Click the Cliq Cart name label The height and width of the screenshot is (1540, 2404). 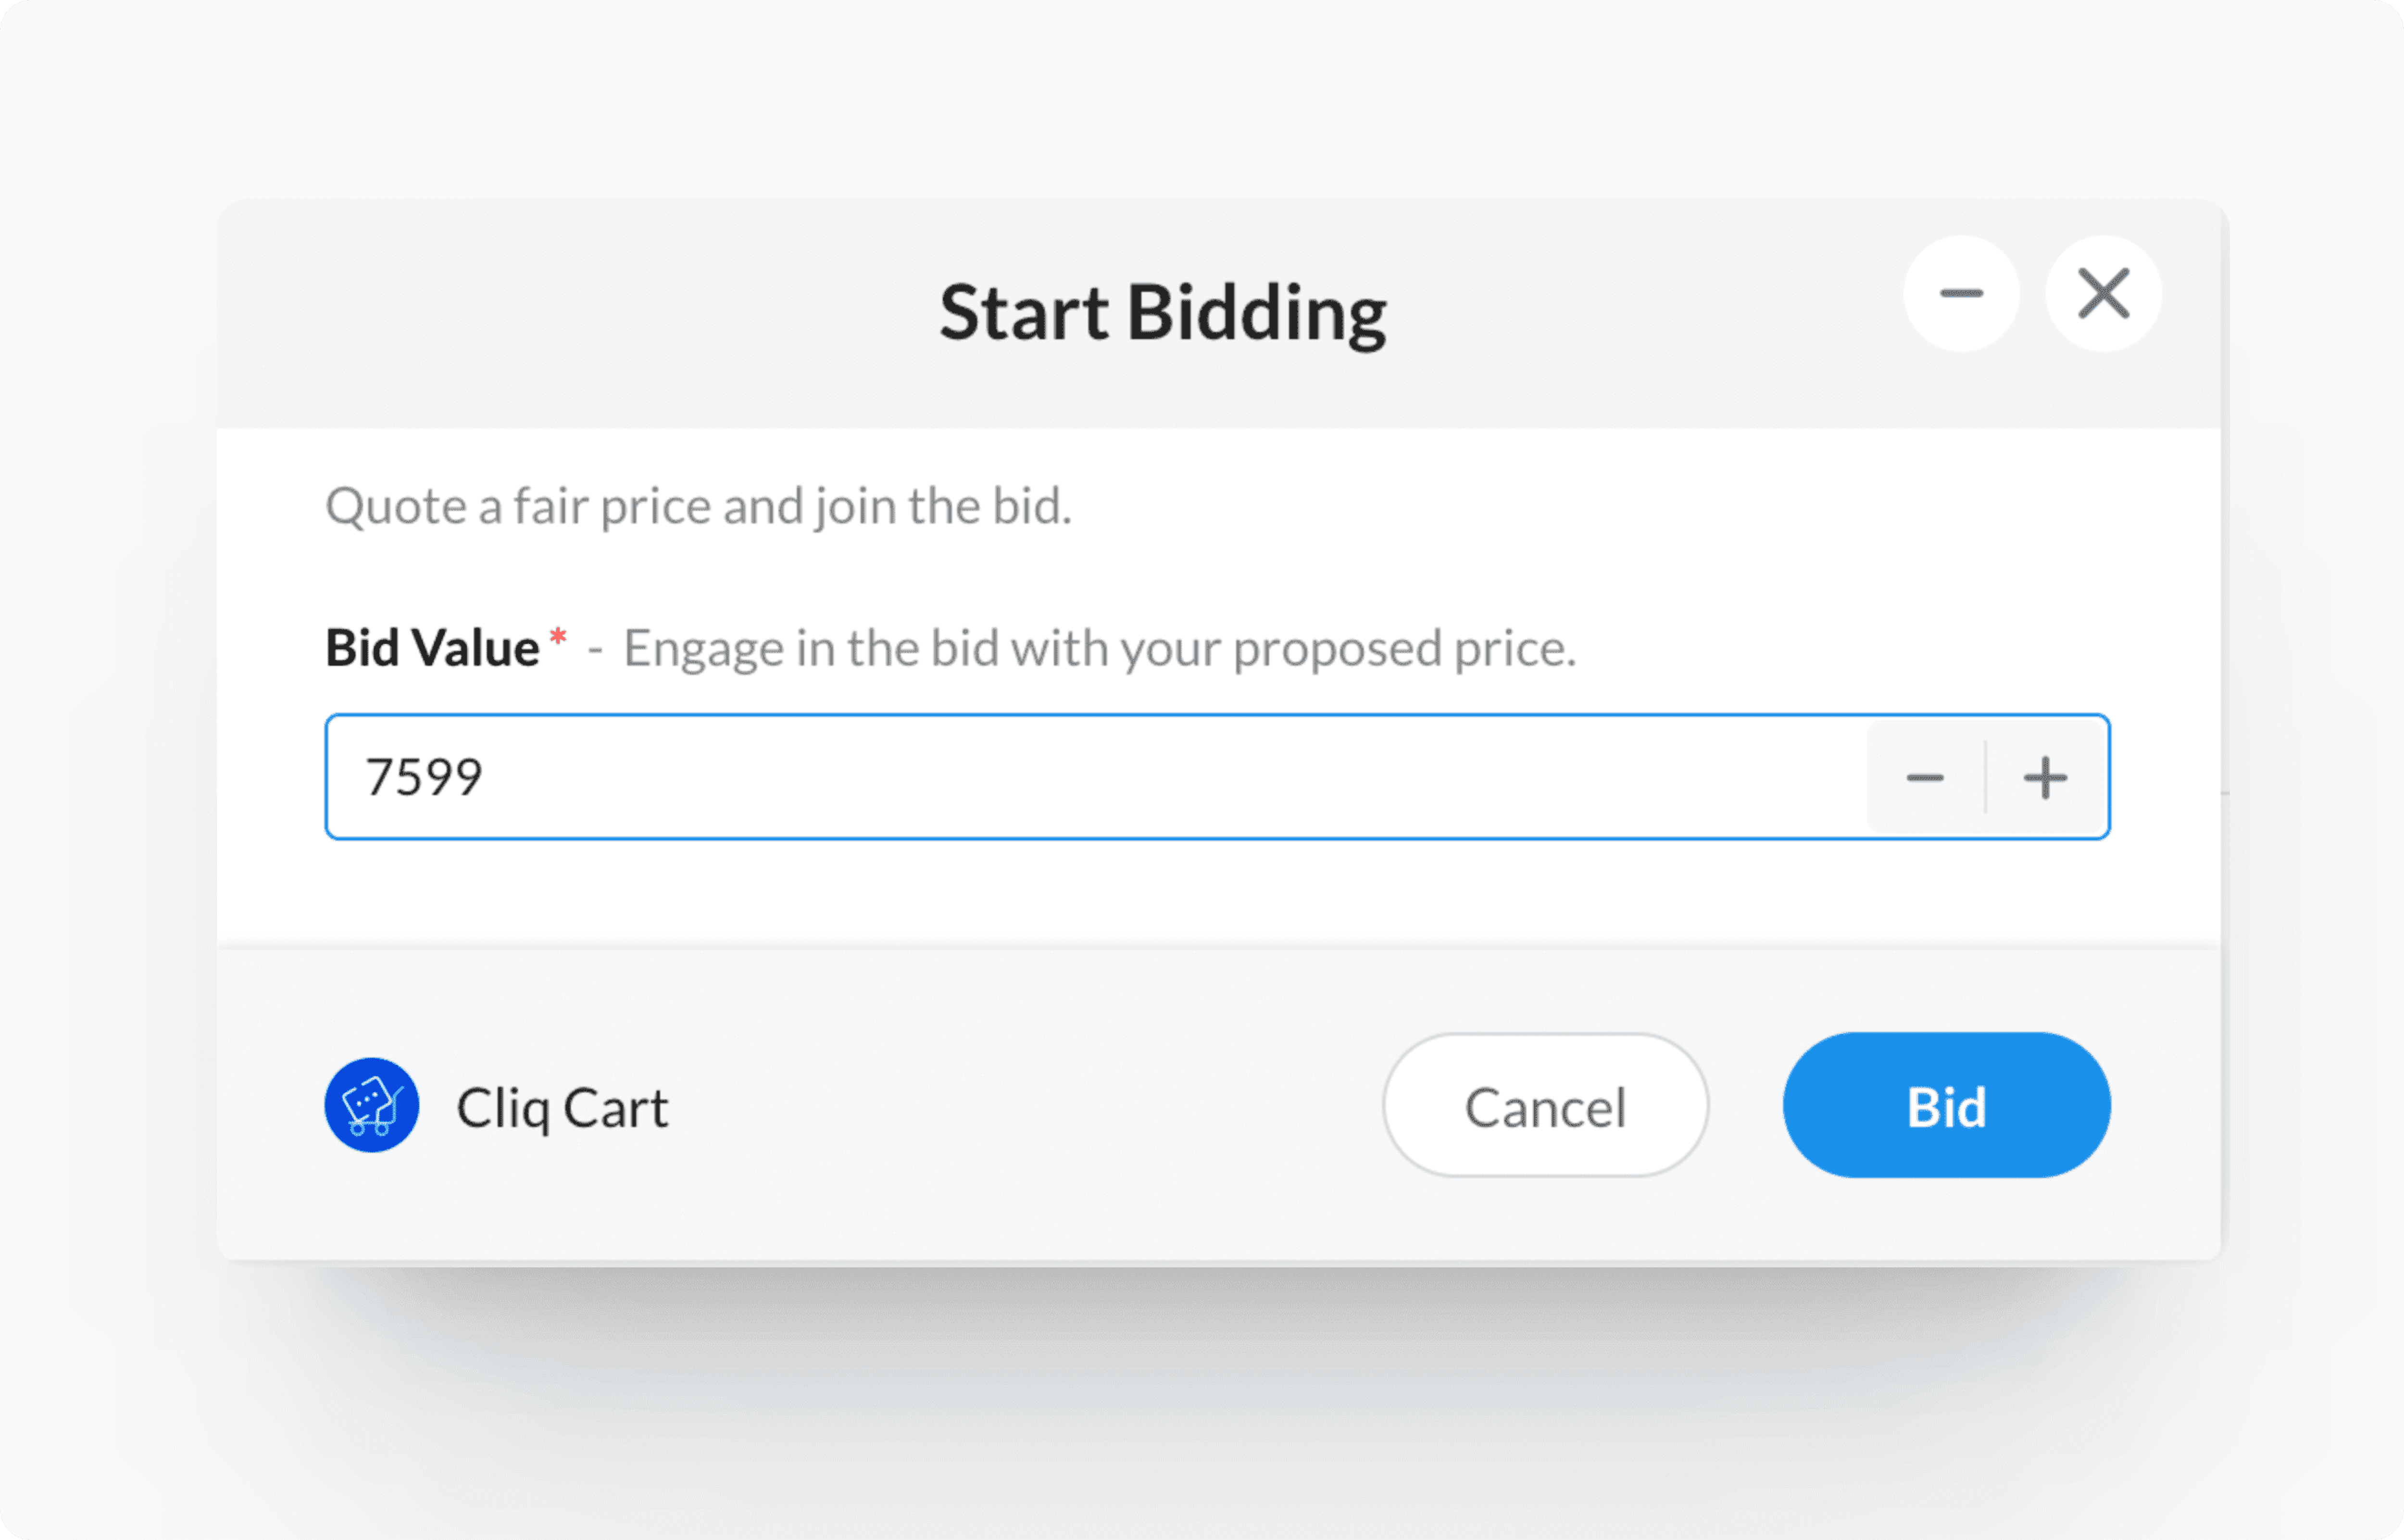point(562,1108)
